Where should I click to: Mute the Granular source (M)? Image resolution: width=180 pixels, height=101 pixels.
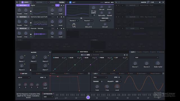(61, 28)
